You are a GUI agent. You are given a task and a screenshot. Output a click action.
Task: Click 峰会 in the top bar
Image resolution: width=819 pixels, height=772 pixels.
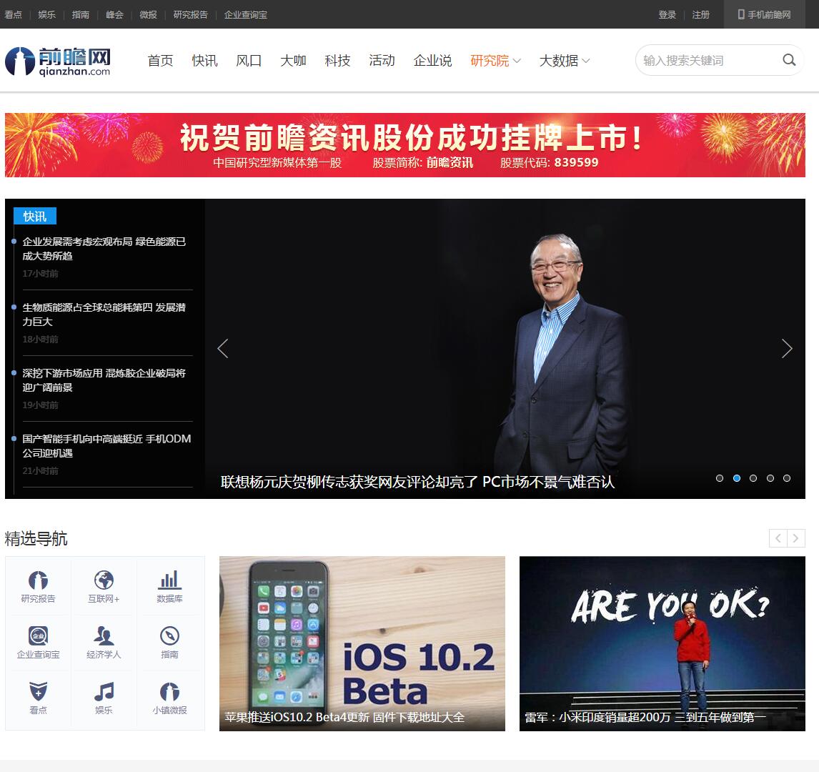click(114, 14)
